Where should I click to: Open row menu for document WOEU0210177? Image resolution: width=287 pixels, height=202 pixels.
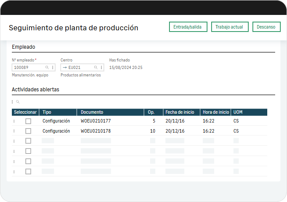point(14,121)
